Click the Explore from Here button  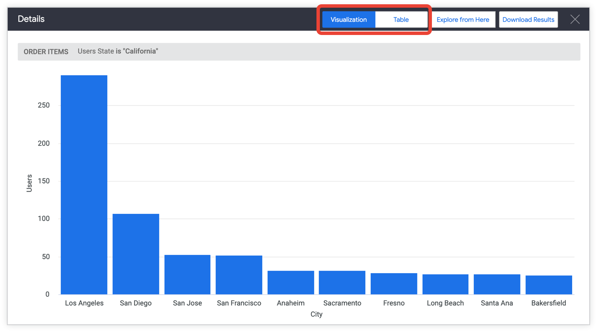tap(463, 20)
